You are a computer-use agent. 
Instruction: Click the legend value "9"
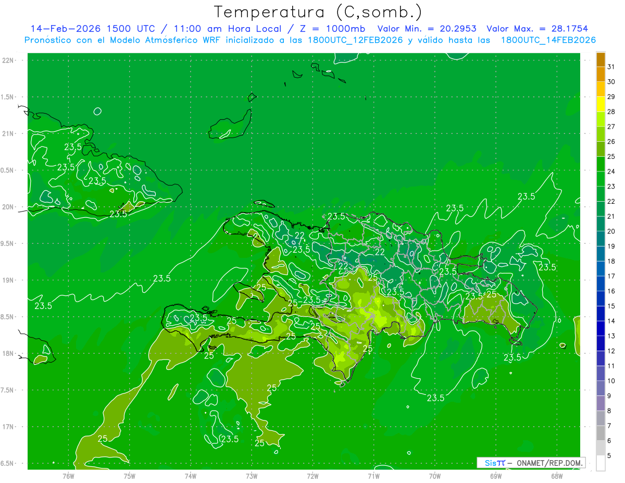609,396
